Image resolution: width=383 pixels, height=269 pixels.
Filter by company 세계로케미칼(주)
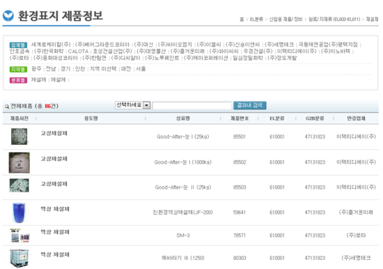51,45
